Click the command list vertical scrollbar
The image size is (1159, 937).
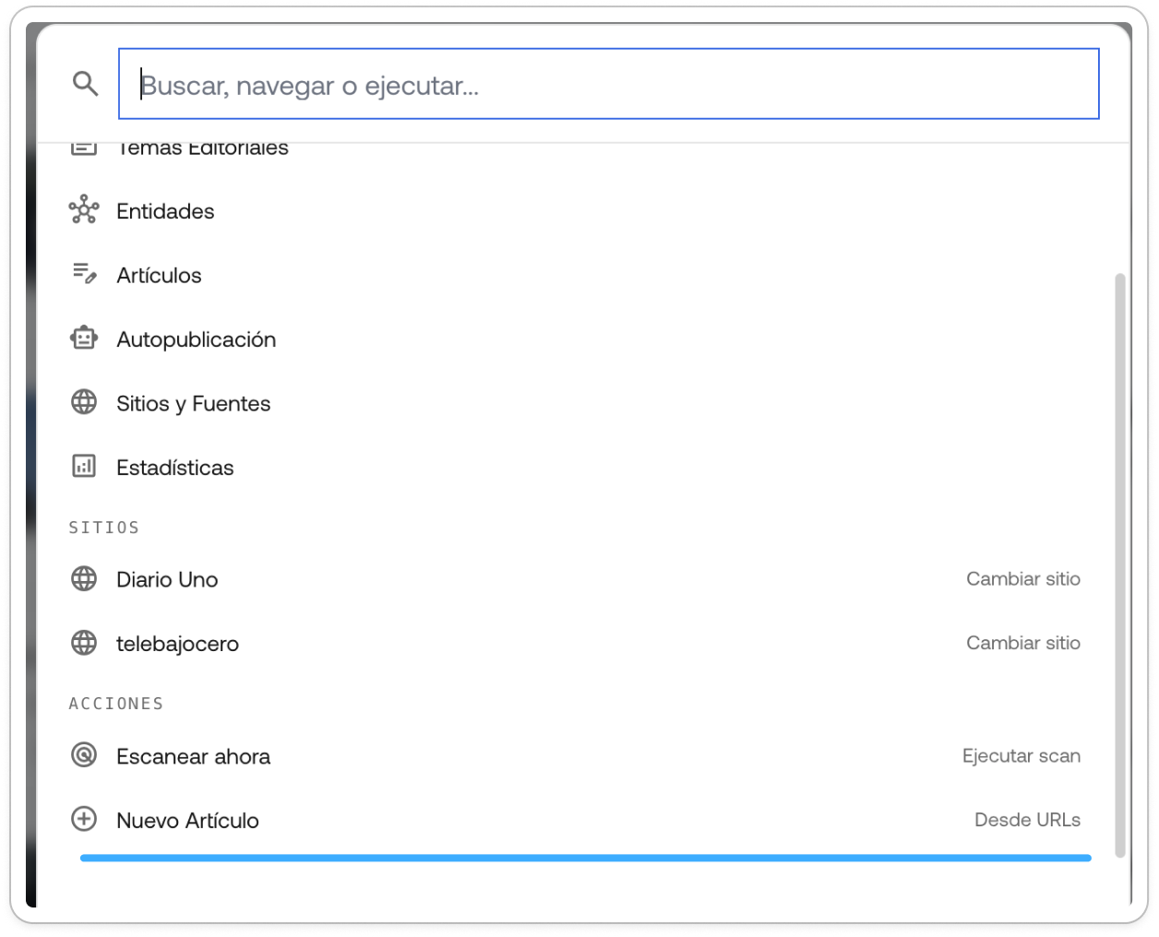tap(1120, 565)
